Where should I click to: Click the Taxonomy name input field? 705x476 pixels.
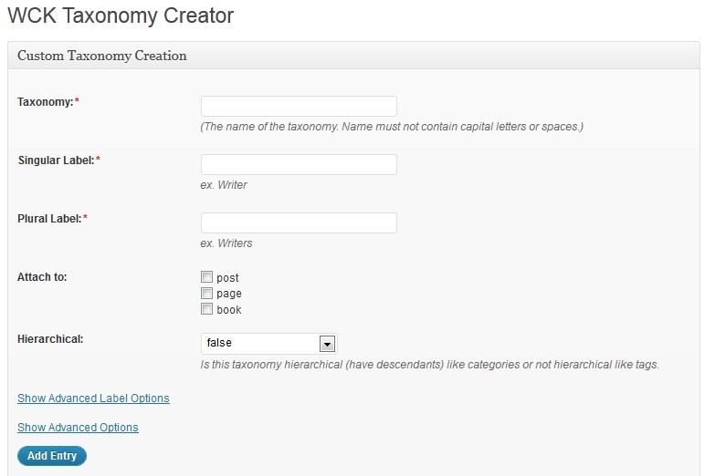[299, 107]
